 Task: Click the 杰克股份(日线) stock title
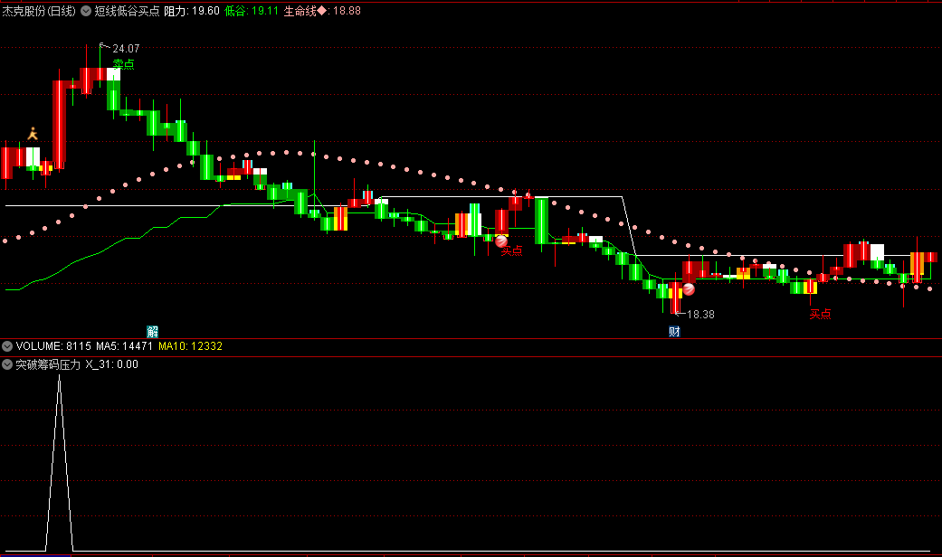pos(39,11)
